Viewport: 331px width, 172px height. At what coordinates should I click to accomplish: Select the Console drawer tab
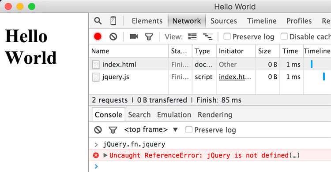[x=108, y=114]
